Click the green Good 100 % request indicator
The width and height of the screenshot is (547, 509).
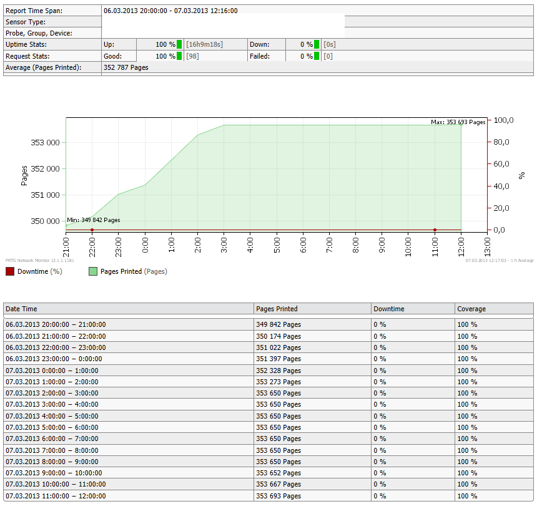(x=179, y=56)
